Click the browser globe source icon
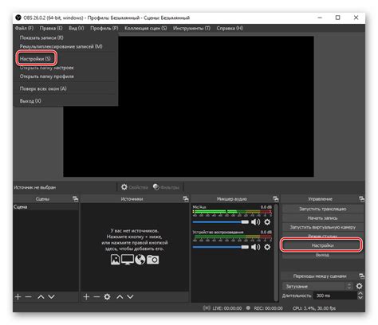The width and height of the screenshot is (378, 325). click(x=140, y=260)
